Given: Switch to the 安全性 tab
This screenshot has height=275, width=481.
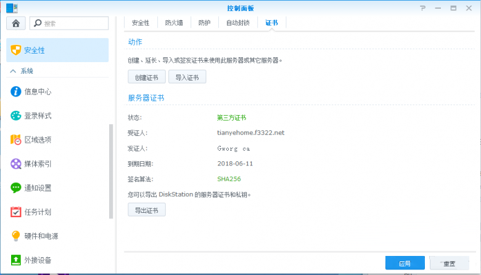Looking at the screenshot, I should pyautogui.click(x=141, y=23).
